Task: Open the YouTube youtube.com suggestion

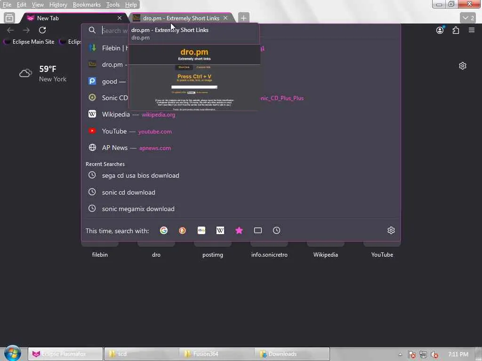Action: [241, 131]
